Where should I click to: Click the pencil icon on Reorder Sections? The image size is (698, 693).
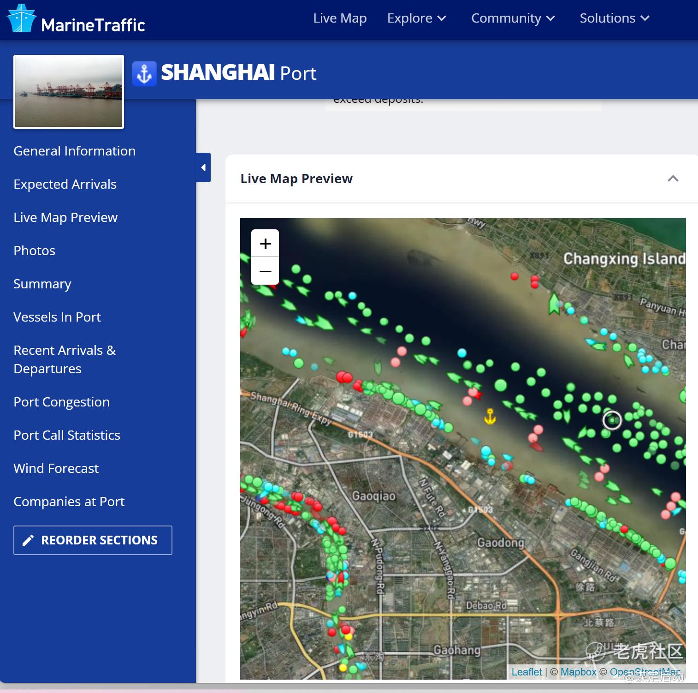click(28, 540)
